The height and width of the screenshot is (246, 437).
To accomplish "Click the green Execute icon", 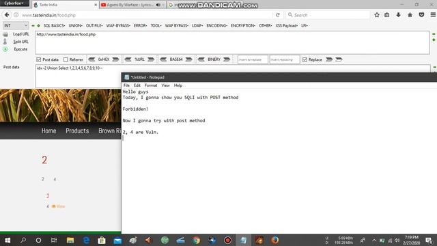I will coord(5,49).
